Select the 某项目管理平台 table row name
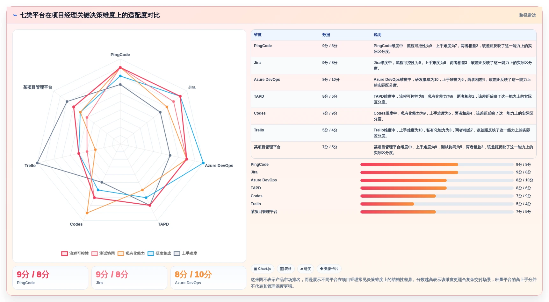549x302 pixels. pyautogui.click(x=267, y=147)
